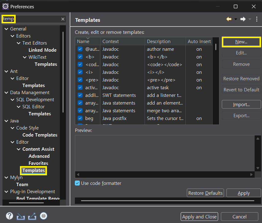Go back with the yellow arrow
The width and height of the screenshot is (262, 223).
click(229, 19)
